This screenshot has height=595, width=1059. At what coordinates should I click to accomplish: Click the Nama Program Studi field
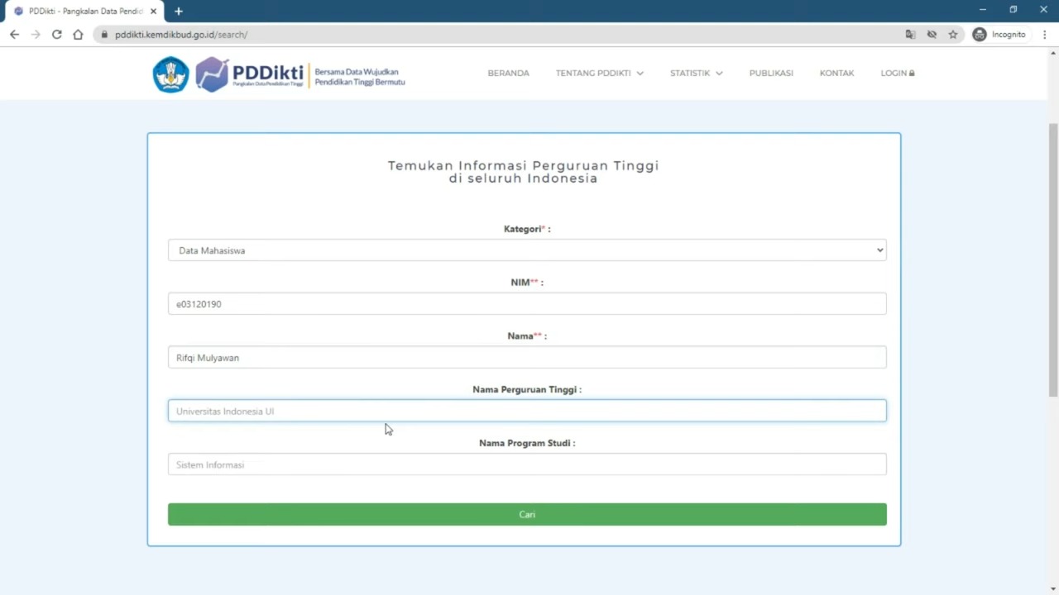coord(527,464)
